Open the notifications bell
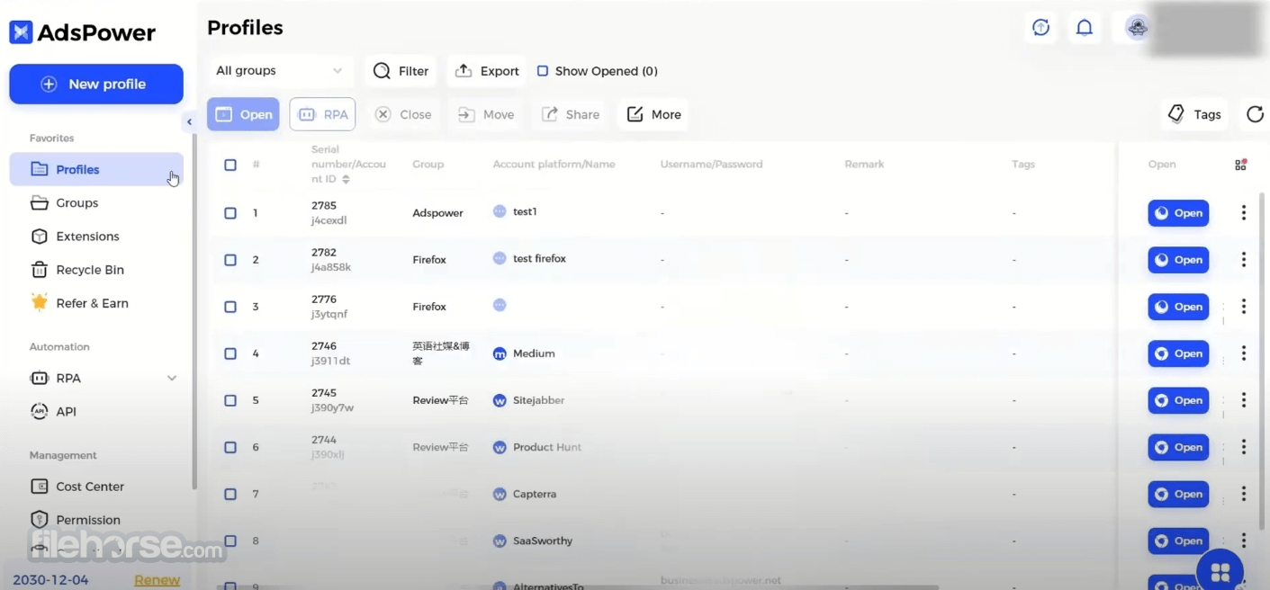This screenshot has width=1270, height=590. [x=1085, y=27]
